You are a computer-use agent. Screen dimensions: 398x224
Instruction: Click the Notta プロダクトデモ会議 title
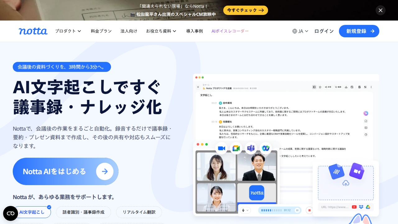(x=219, y=88)
